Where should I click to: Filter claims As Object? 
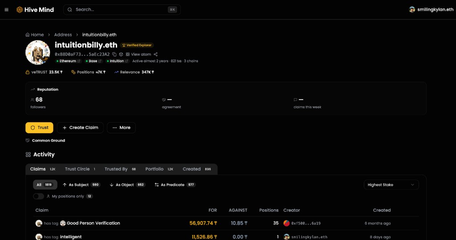[127, 185]
